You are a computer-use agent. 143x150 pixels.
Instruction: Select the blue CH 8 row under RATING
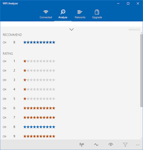click(x=29, y=127)
